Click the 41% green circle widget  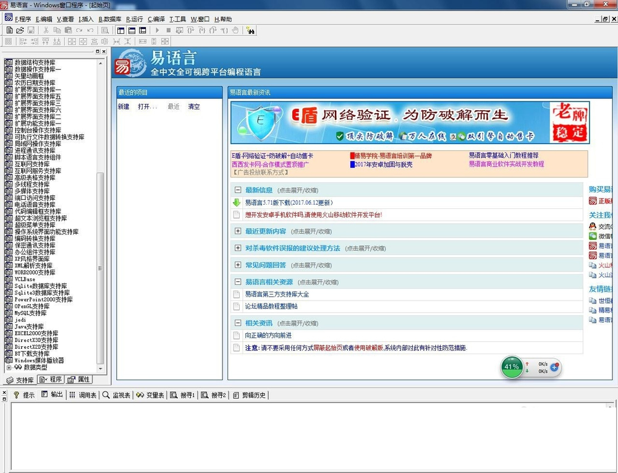point(512,367)
